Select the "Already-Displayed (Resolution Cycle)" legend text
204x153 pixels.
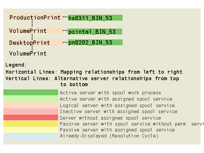[x=109, y=136]
